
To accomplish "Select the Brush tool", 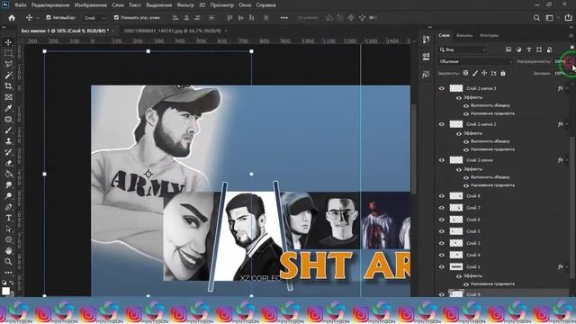I will [x=8, y=130].
